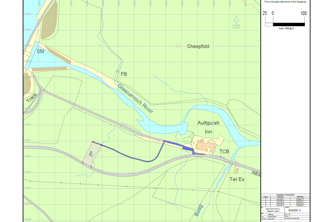Click the Northing column header
The image size is (334, 222).
(300, 197)
